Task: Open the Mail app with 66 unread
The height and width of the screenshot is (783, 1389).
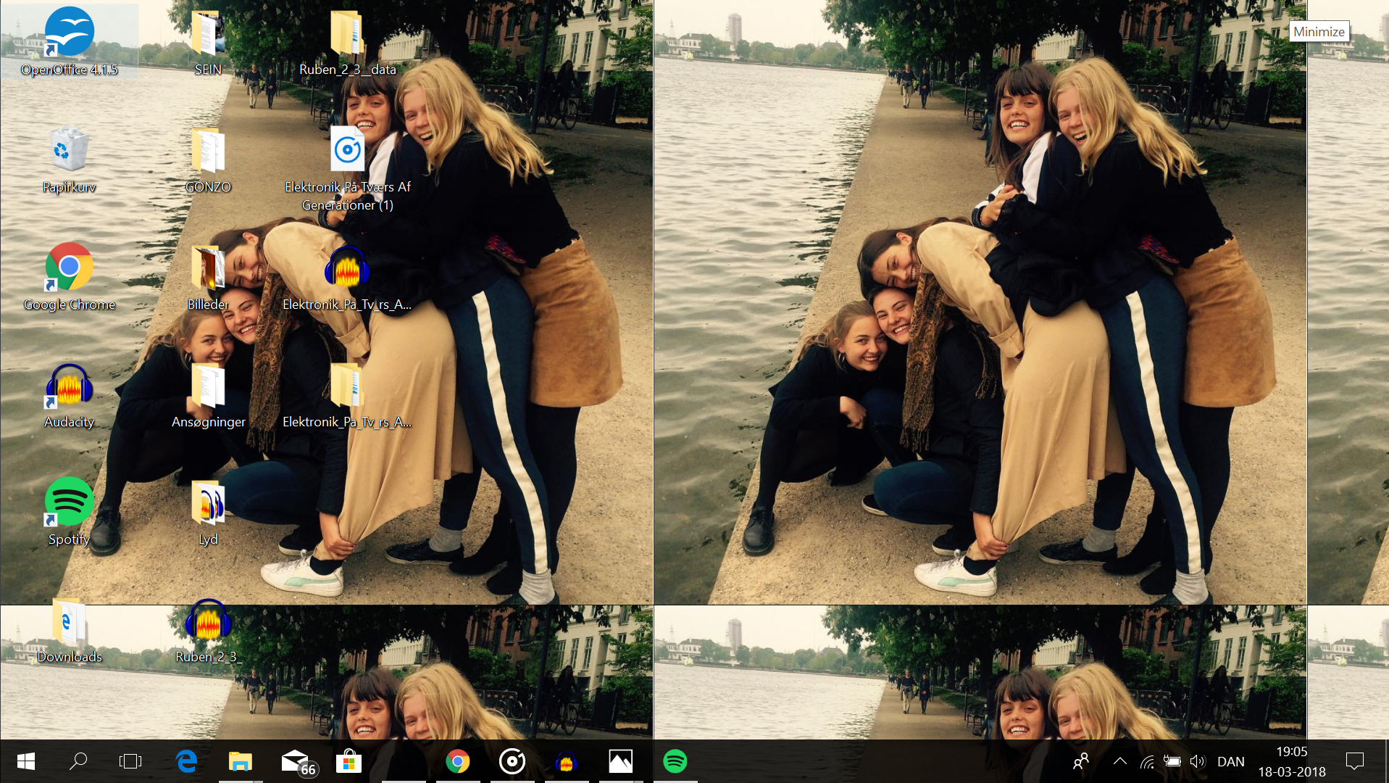Action: [x=295, y=761]
